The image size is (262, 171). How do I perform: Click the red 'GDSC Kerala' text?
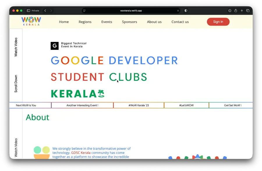[81, 153]
